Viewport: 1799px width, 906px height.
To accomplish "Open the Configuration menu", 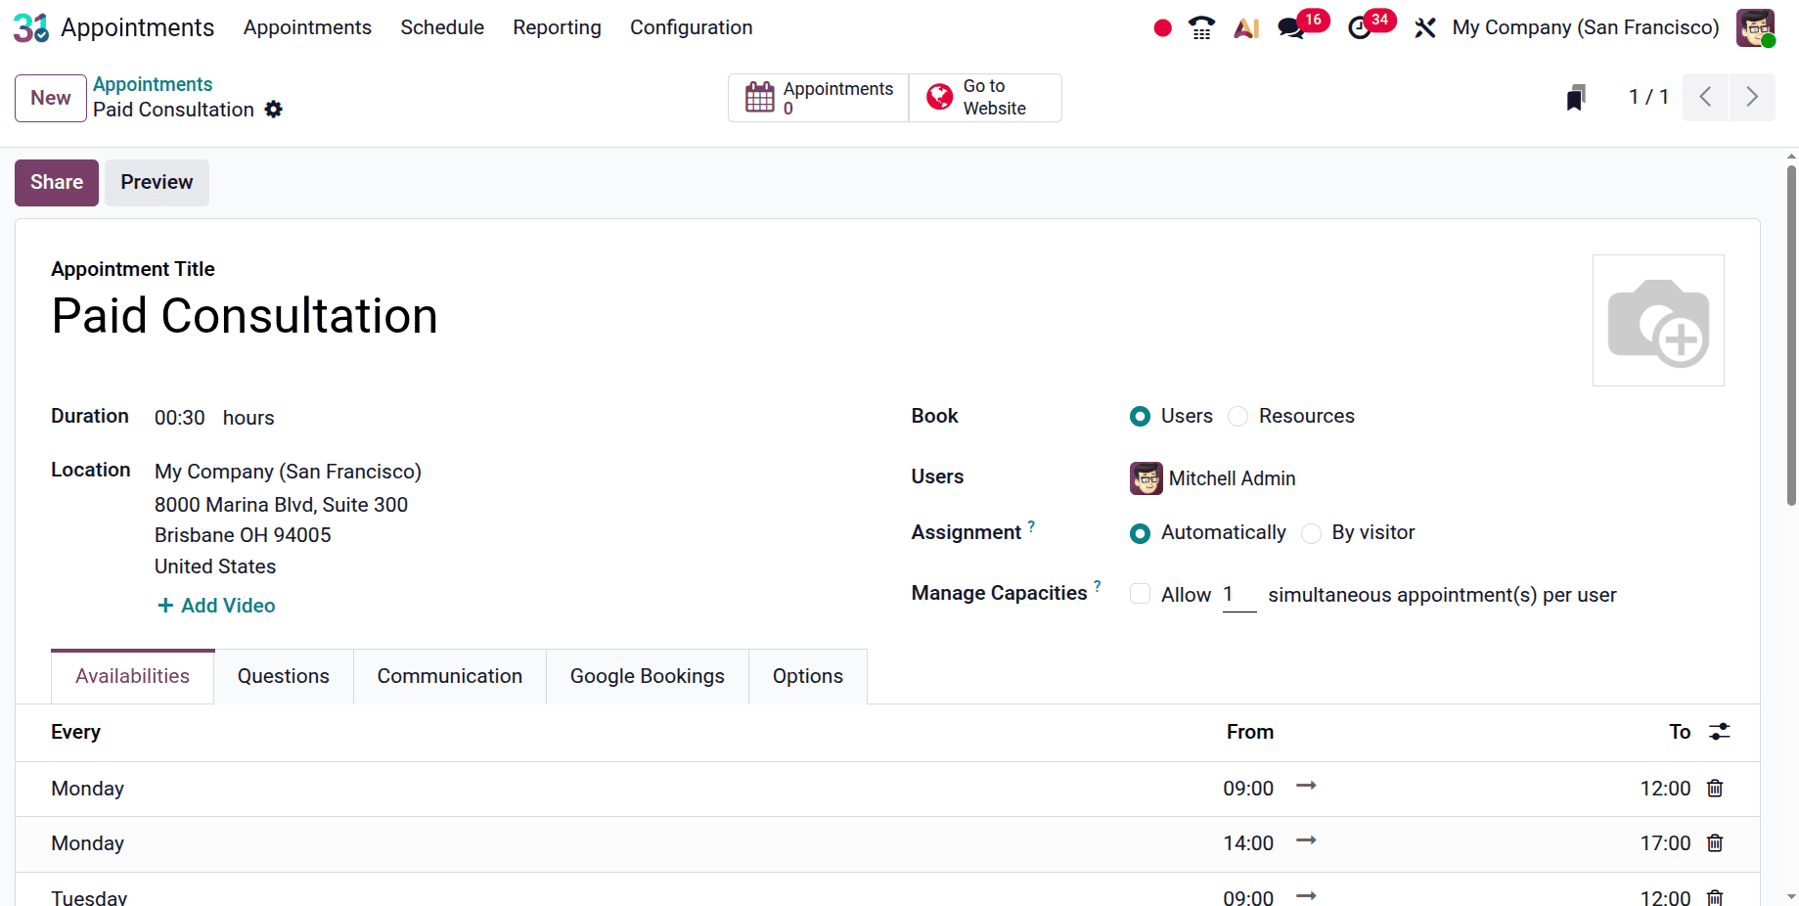I will pos(691,27).
